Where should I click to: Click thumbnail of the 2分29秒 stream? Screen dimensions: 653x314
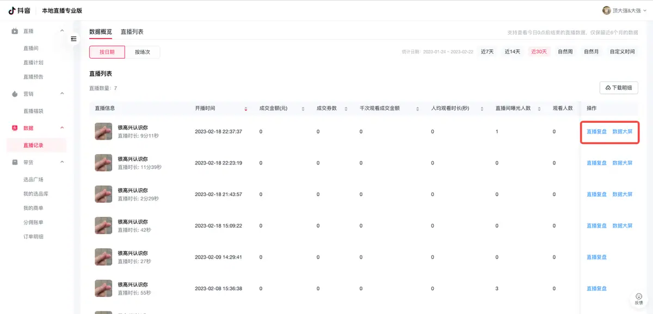[x=103, y=194]
